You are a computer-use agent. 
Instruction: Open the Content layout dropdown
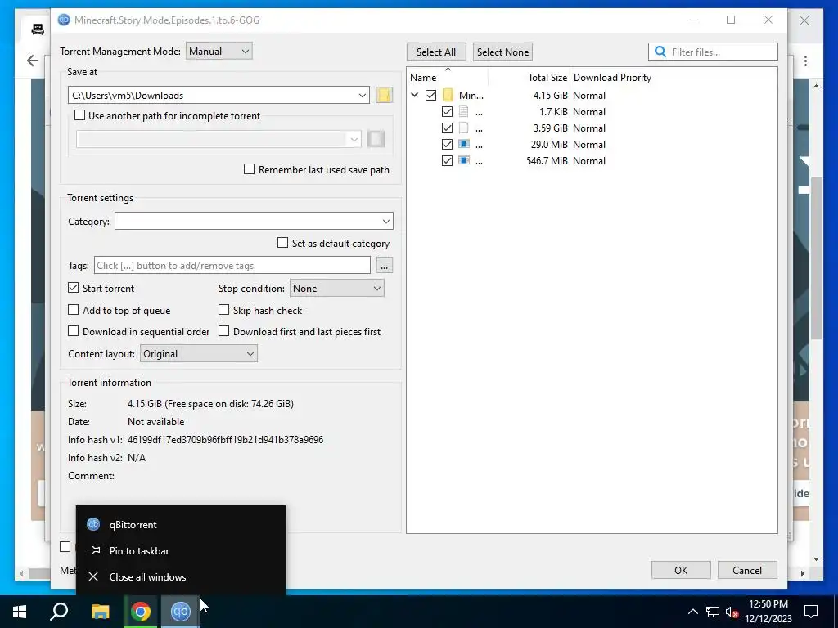click(199, 353)
